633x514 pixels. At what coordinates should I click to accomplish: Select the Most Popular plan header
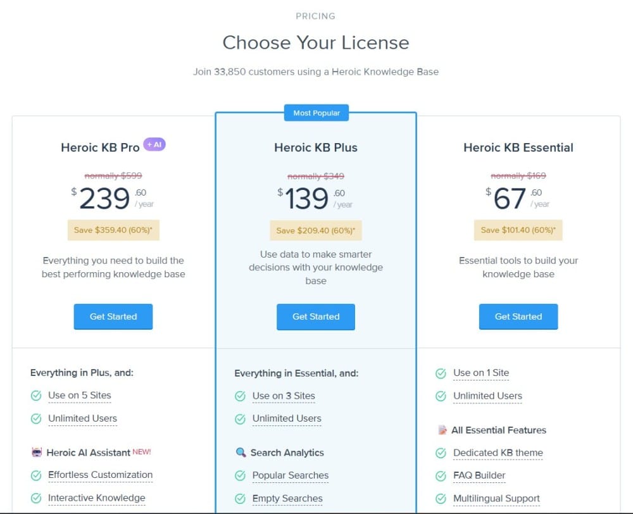pos(316,113)
